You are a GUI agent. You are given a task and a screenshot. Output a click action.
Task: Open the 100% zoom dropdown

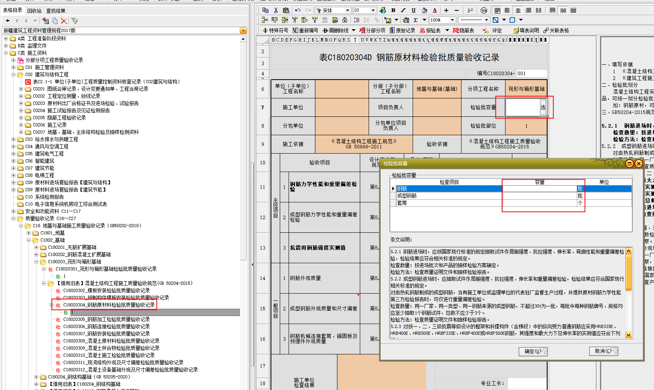coord(453,20)
